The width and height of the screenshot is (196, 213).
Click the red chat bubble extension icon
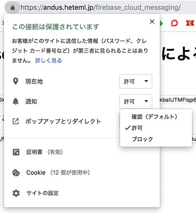pos(175,23)
